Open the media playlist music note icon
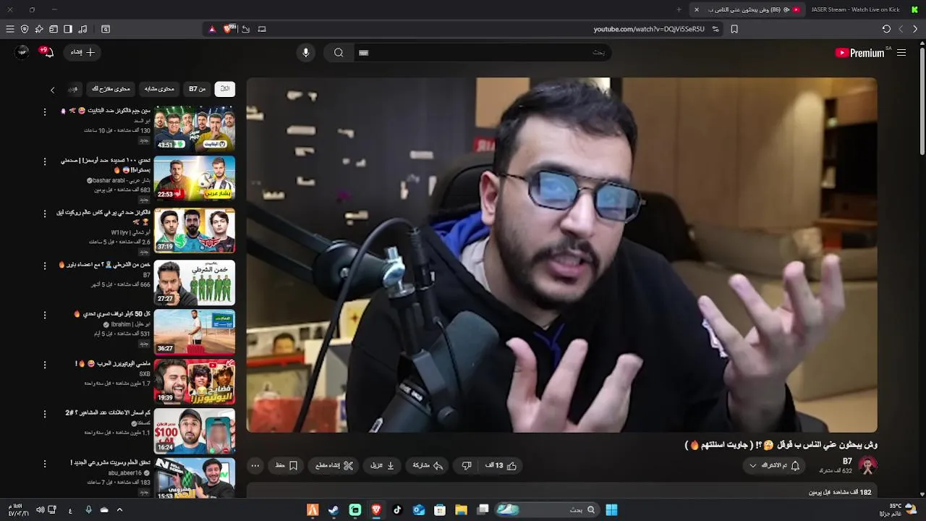Image resolution: width=926 pixels, height=521 pixels. coord(82,29)
